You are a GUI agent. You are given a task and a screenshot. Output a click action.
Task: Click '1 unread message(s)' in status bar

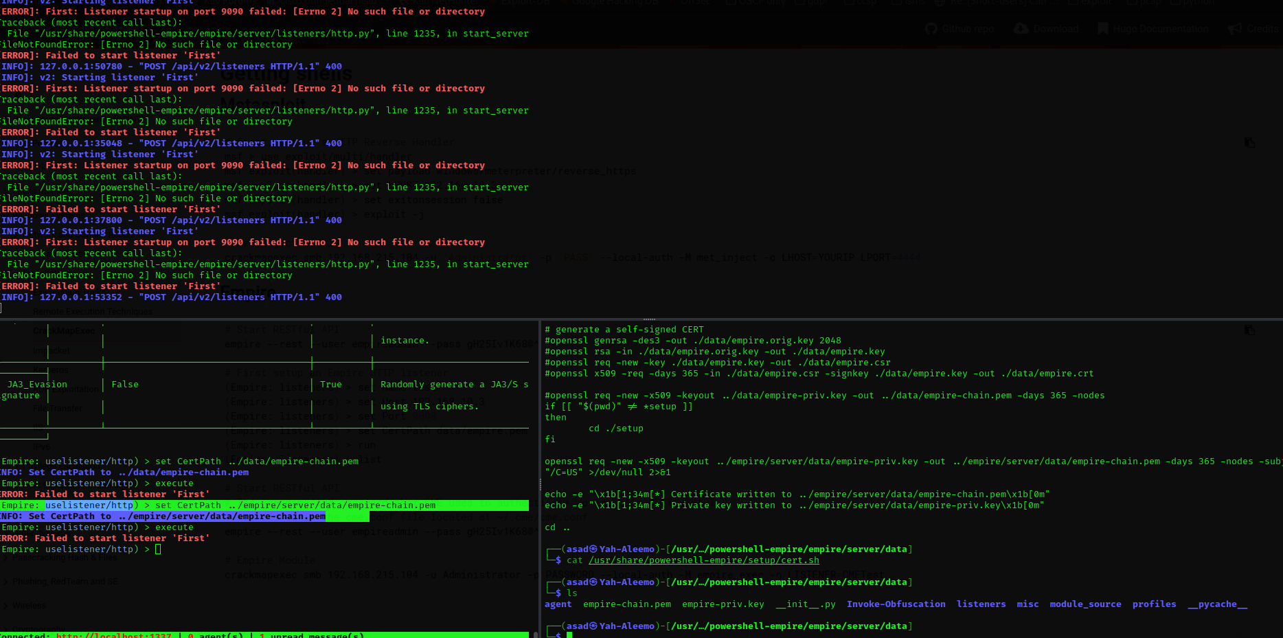pos(312,635)
